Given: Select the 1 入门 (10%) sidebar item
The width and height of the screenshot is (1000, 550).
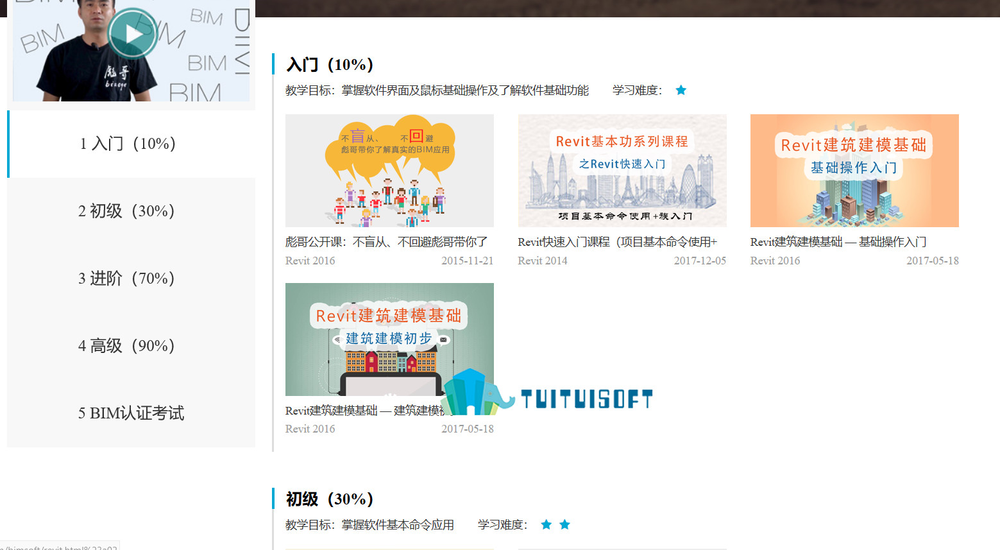Looking at the screenshot, I should 131,144.
